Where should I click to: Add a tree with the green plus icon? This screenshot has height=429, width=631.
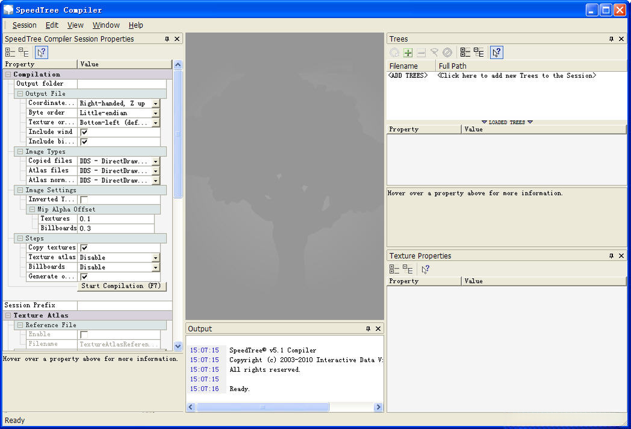[x=408, y=52]
